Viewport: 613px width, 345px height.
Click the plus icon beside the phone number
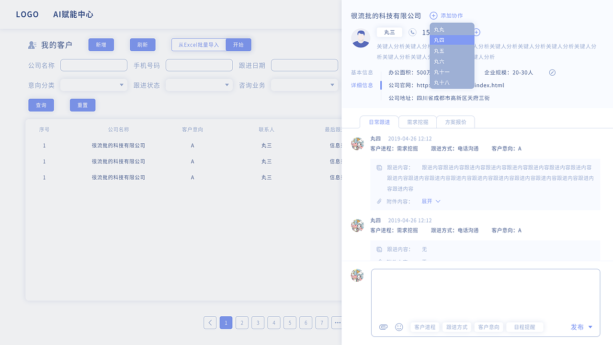pyautogui.click(x=476, y=32)
